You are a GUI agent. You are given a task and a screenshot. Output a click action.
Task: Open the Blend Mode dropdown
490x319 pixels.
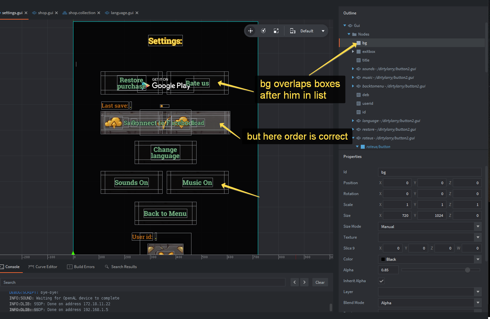478,303
